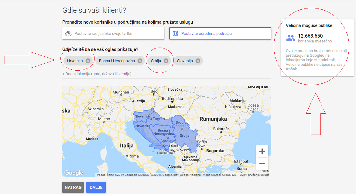Image resolution: width=356 pixels, height=194 pixels.
Task: Click the Sarajevo marker on map
Action: point(168,138)
